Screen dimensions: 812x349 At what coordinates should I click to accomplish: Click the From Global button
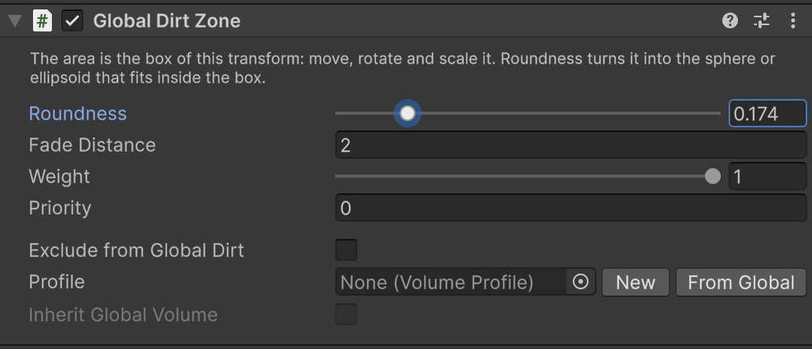point(741,282)
